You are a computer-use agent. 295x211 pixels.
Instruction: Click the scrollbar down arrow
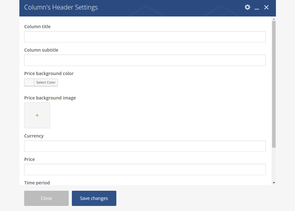coord(274,183)
